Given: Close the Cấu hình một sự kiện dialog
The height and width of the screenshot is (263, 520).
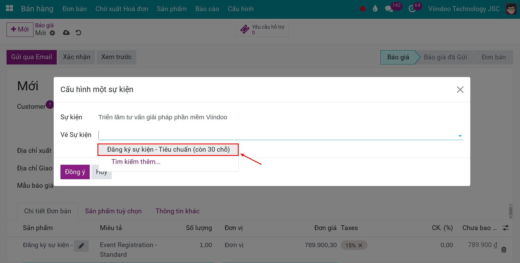Looking at the screenshot, I should coord(460,90).
